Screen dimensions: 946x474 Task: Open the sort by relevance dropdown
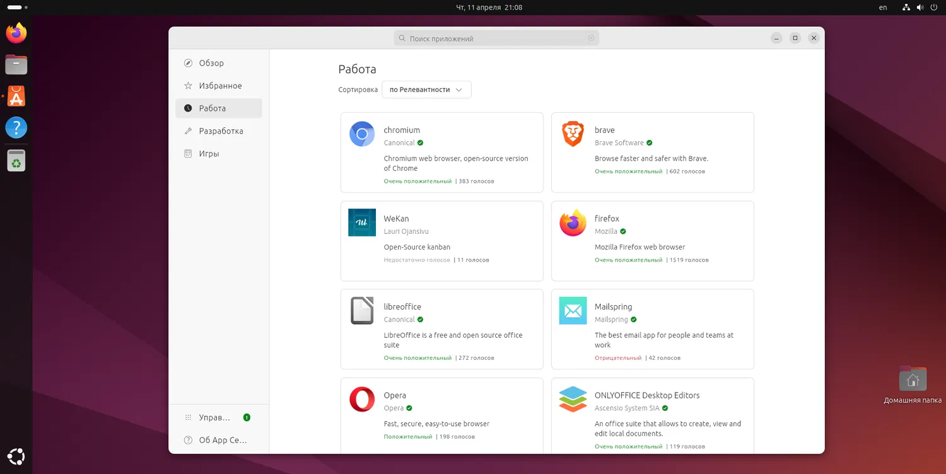(x=426, y=90)
